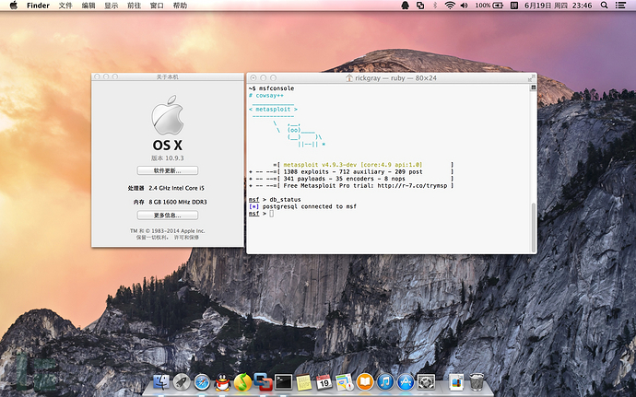Close the 关于本机 window

(97, 76)
